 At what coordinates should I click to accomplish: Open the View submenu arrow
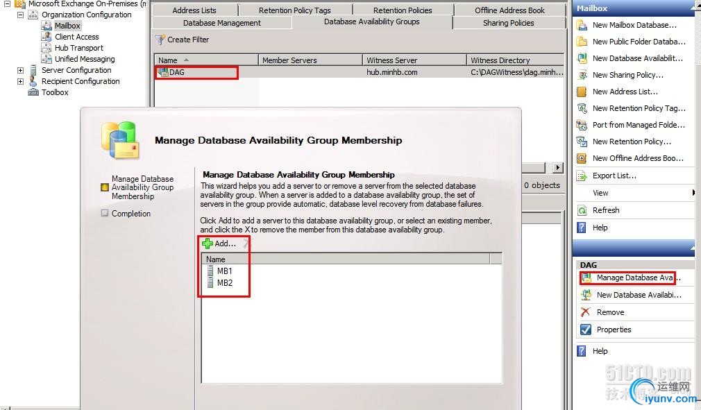pyautogui.click(x=693, y=193)
